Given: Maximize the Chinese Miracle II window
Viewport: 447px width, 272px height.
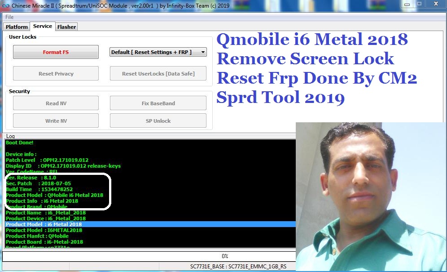Looking at the screenshot, I should 419,4.
